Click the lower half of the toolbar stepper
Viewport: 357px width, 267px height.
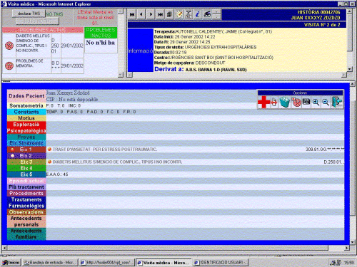216,17
